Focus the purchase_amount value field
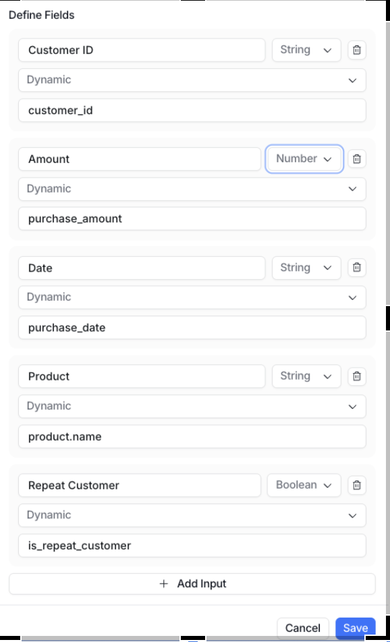Image resolution: width=390 pixels, height=642 pixels. click(x=192, y=219)
